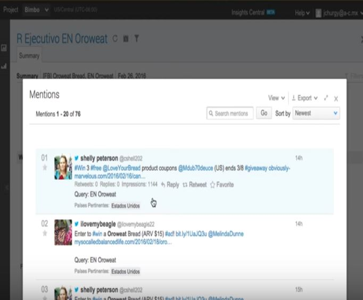Click the Twitter icon beside shelly peterson in mention 01
This screenshot has width=363, height=300.
[77, 158]
